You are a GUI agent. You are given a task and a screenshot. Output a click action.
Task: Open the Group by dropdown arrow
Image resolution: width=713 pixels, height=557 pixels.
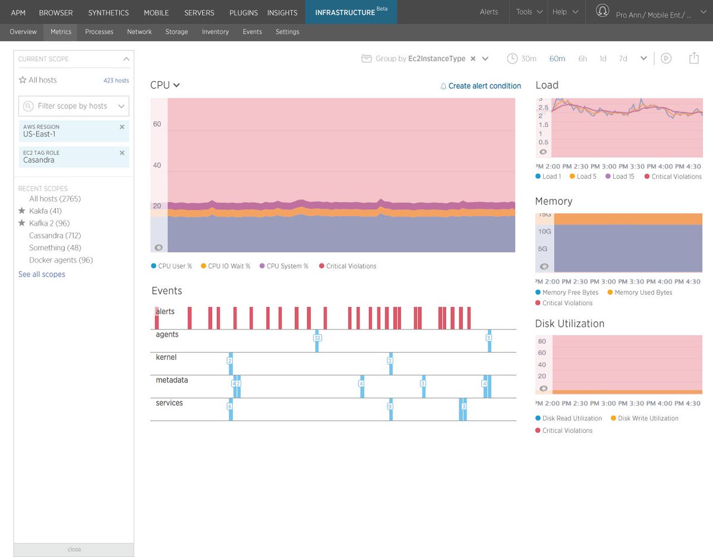click(x=485, y=59)
